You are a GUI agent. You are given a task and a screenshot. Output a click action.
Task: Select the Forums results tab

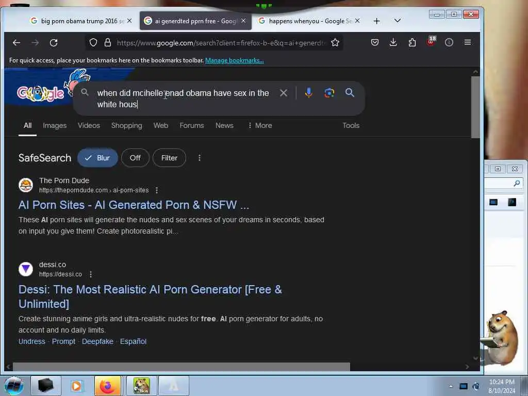(x=192, y=126)
